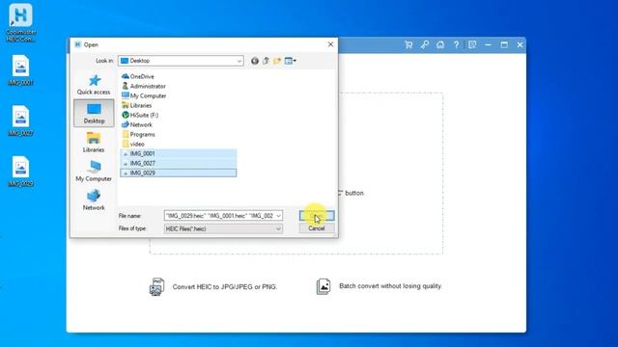Click the Cancel button in dialog
Viewport: 618px width, 347px height.
pyautogui.click(x=317, y=228)
